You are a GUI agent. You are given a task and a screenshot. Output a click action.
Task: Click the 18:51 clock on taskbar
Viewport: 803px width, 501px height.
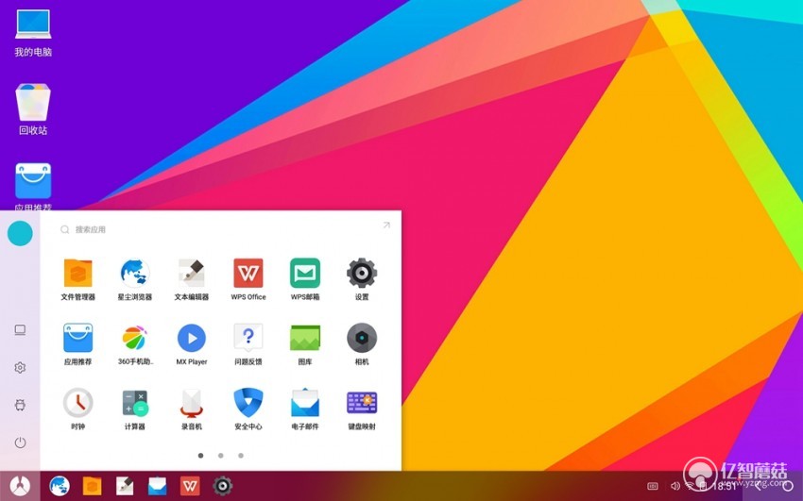[726, 486]
